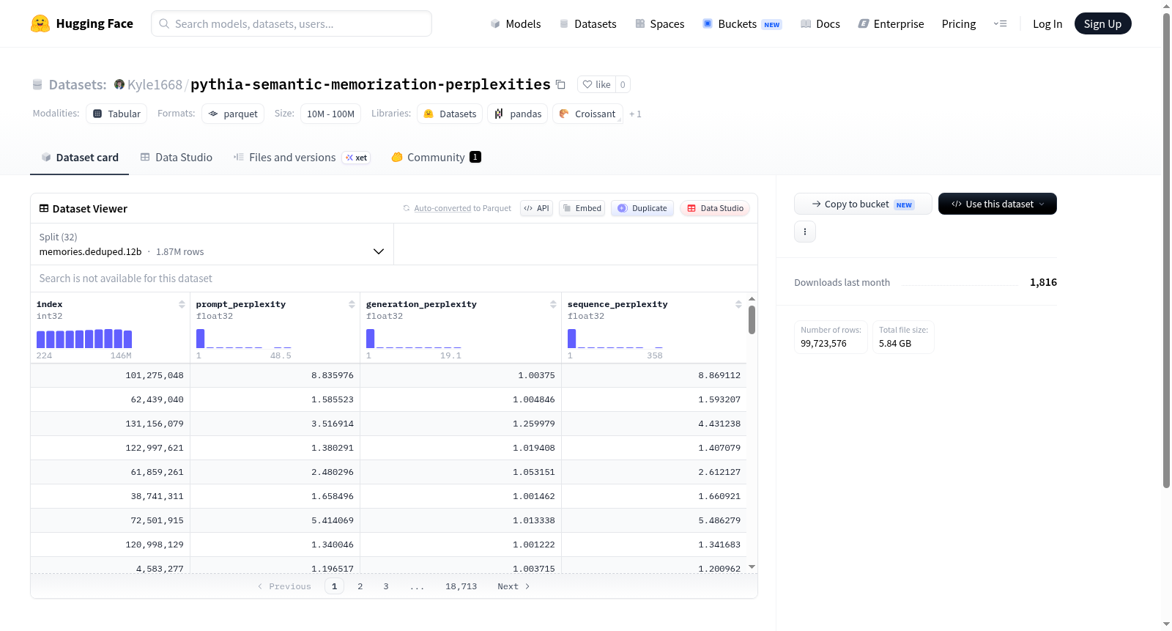
Task: Click the Hugging Face logo icon
Action: pyautogui.click(x=40, y=23)
